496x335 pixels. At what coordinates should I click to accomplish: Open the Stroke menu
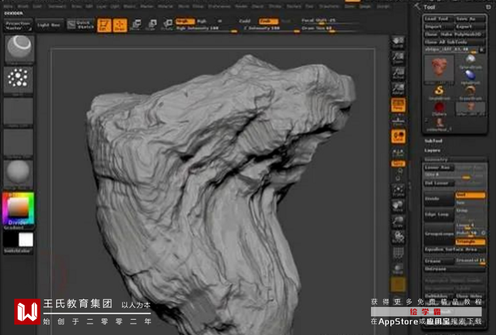tap(275, 6)
